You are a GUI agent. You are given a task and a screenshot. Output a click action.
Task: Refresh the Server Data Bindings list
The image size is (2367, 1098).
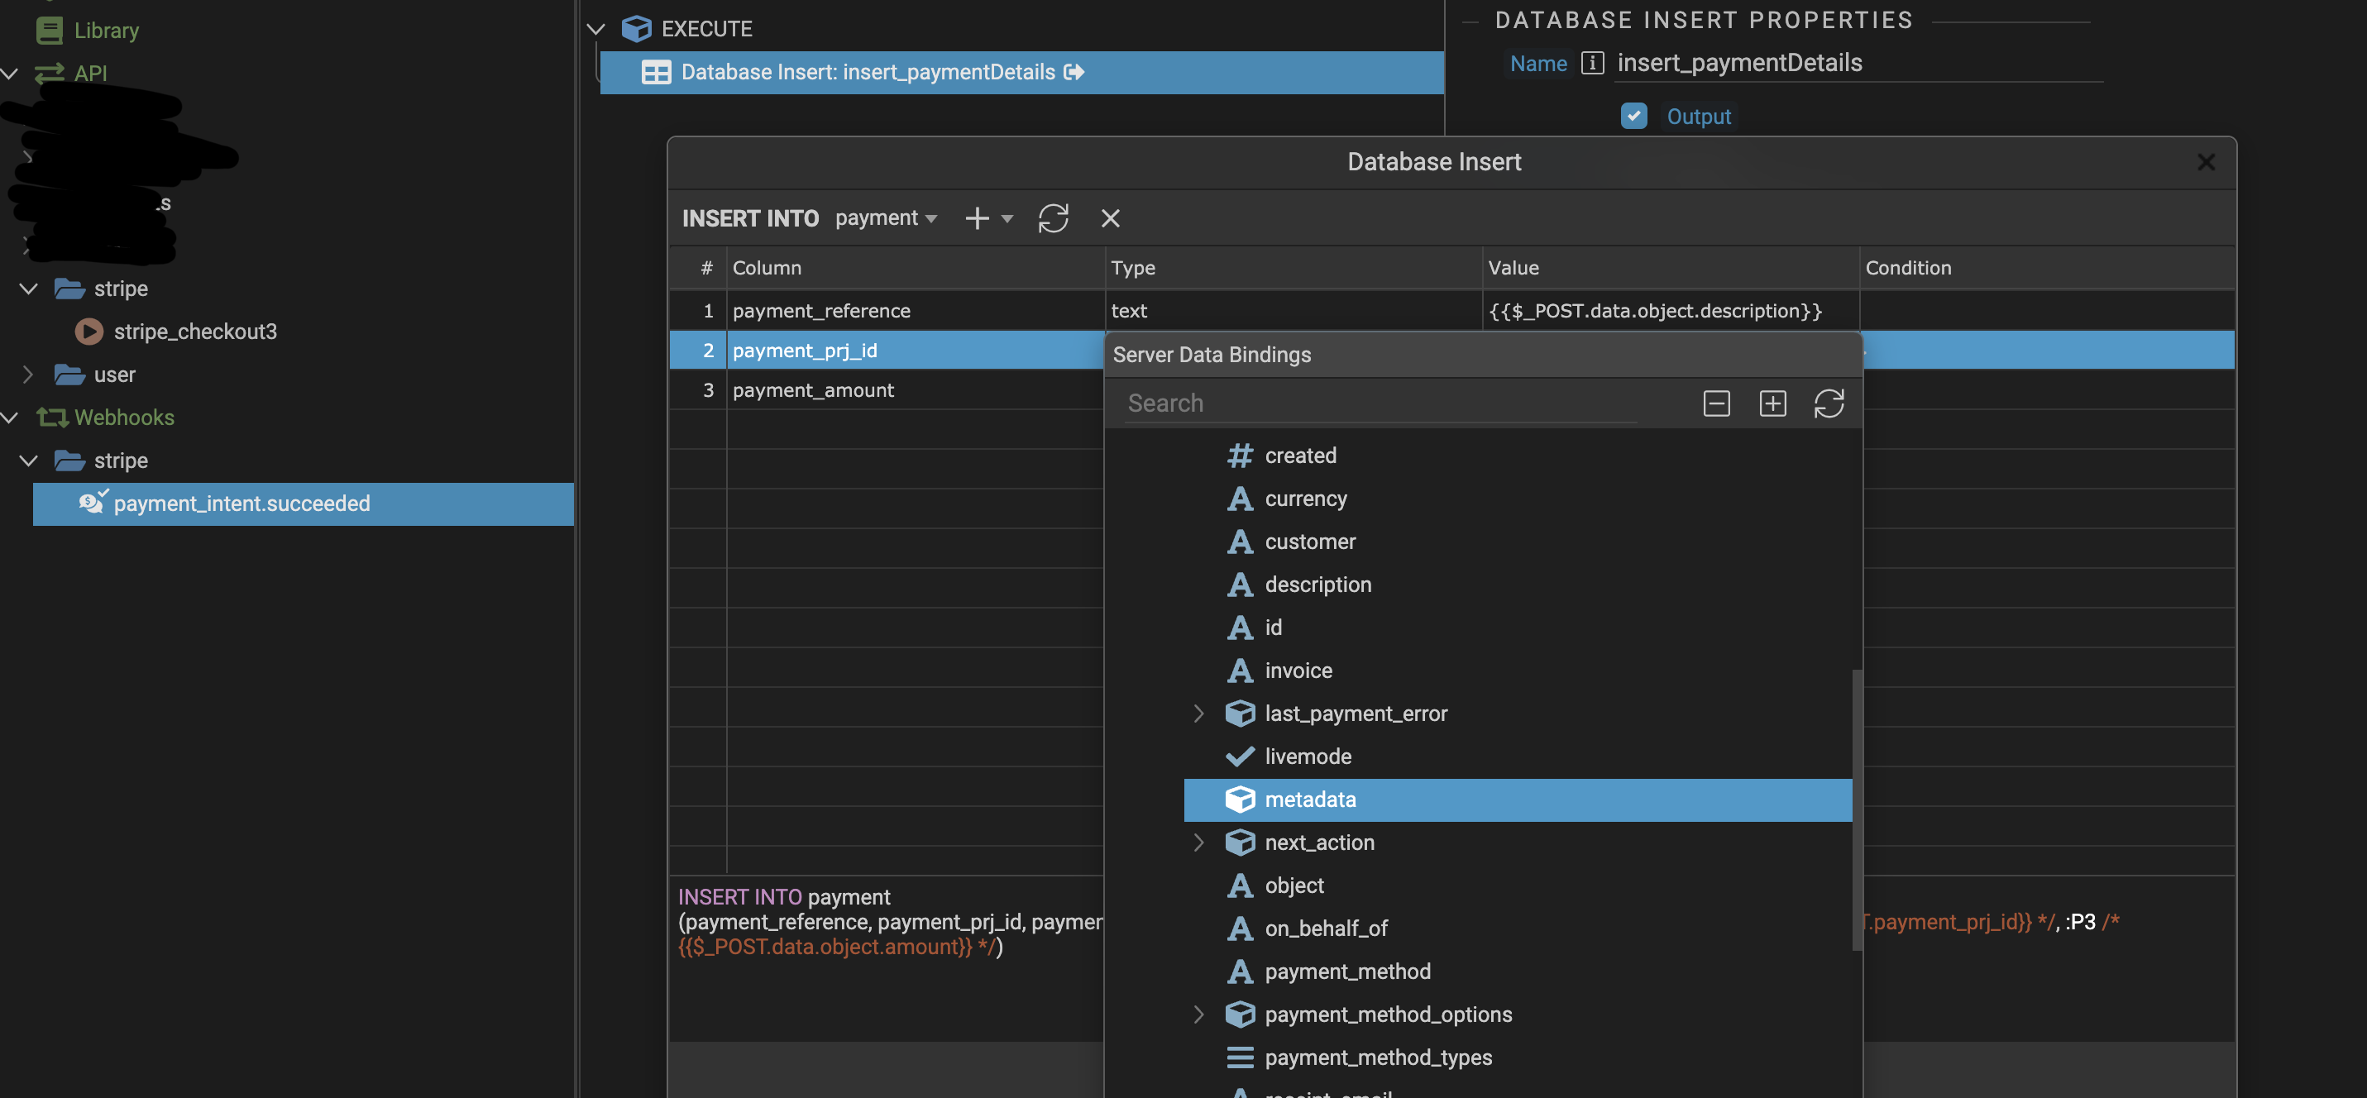(1829, 403)
